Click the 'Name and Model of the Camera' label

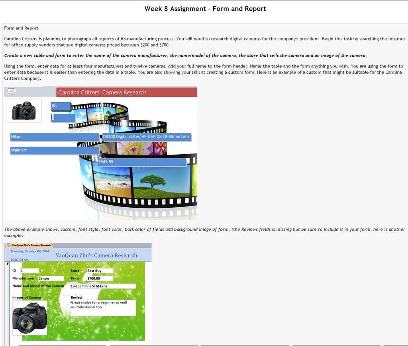38,286
